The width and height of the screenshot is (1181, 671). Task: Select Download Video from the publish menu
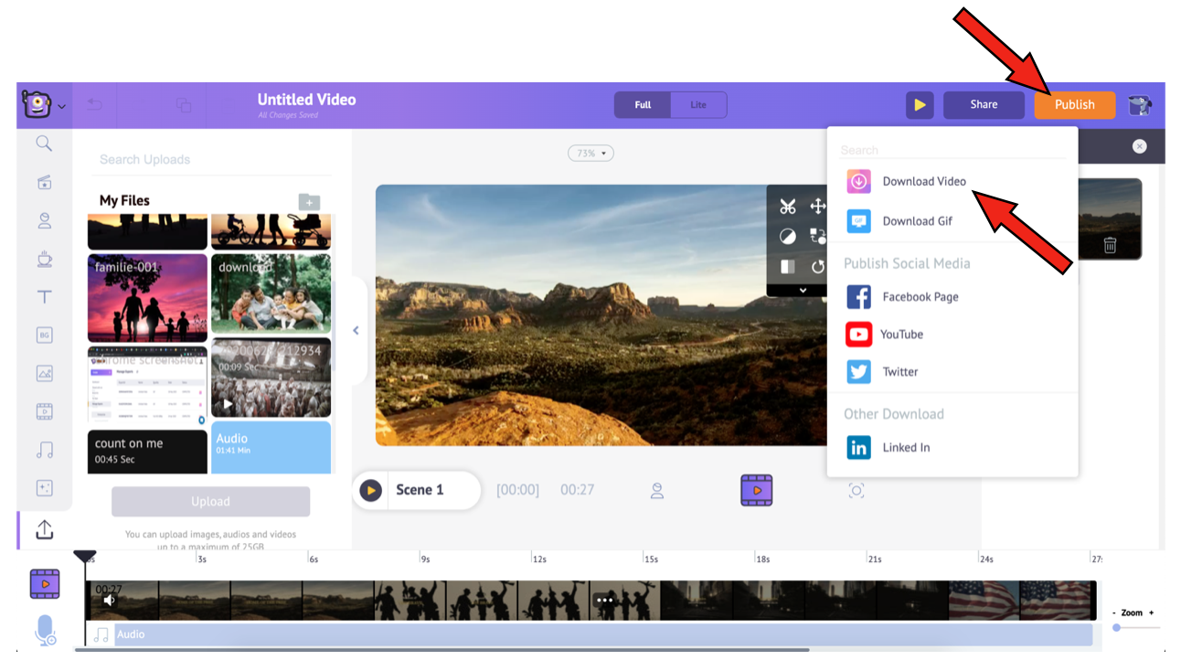(923, 182)
